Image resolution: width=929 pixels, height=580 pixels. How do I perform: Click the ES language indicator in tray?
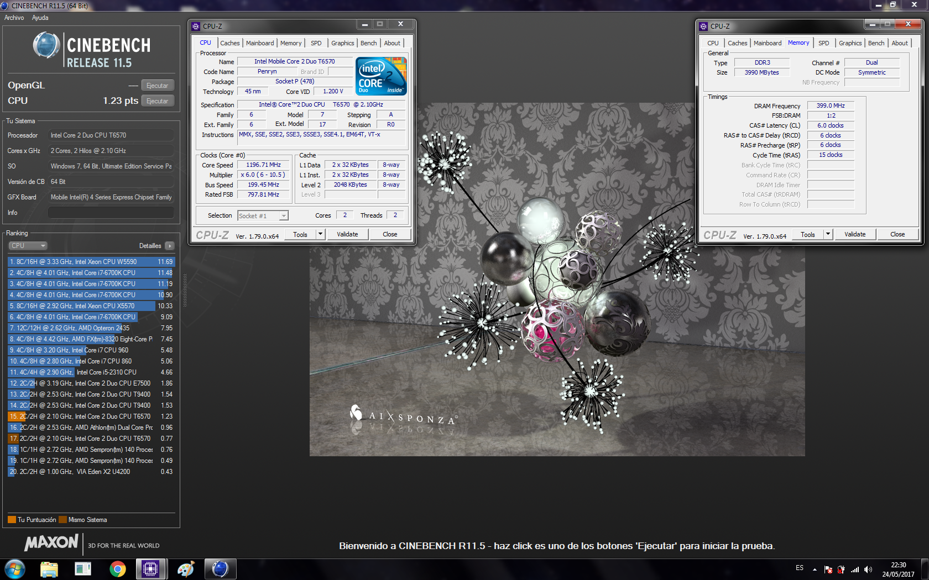(x=800, y=568)
